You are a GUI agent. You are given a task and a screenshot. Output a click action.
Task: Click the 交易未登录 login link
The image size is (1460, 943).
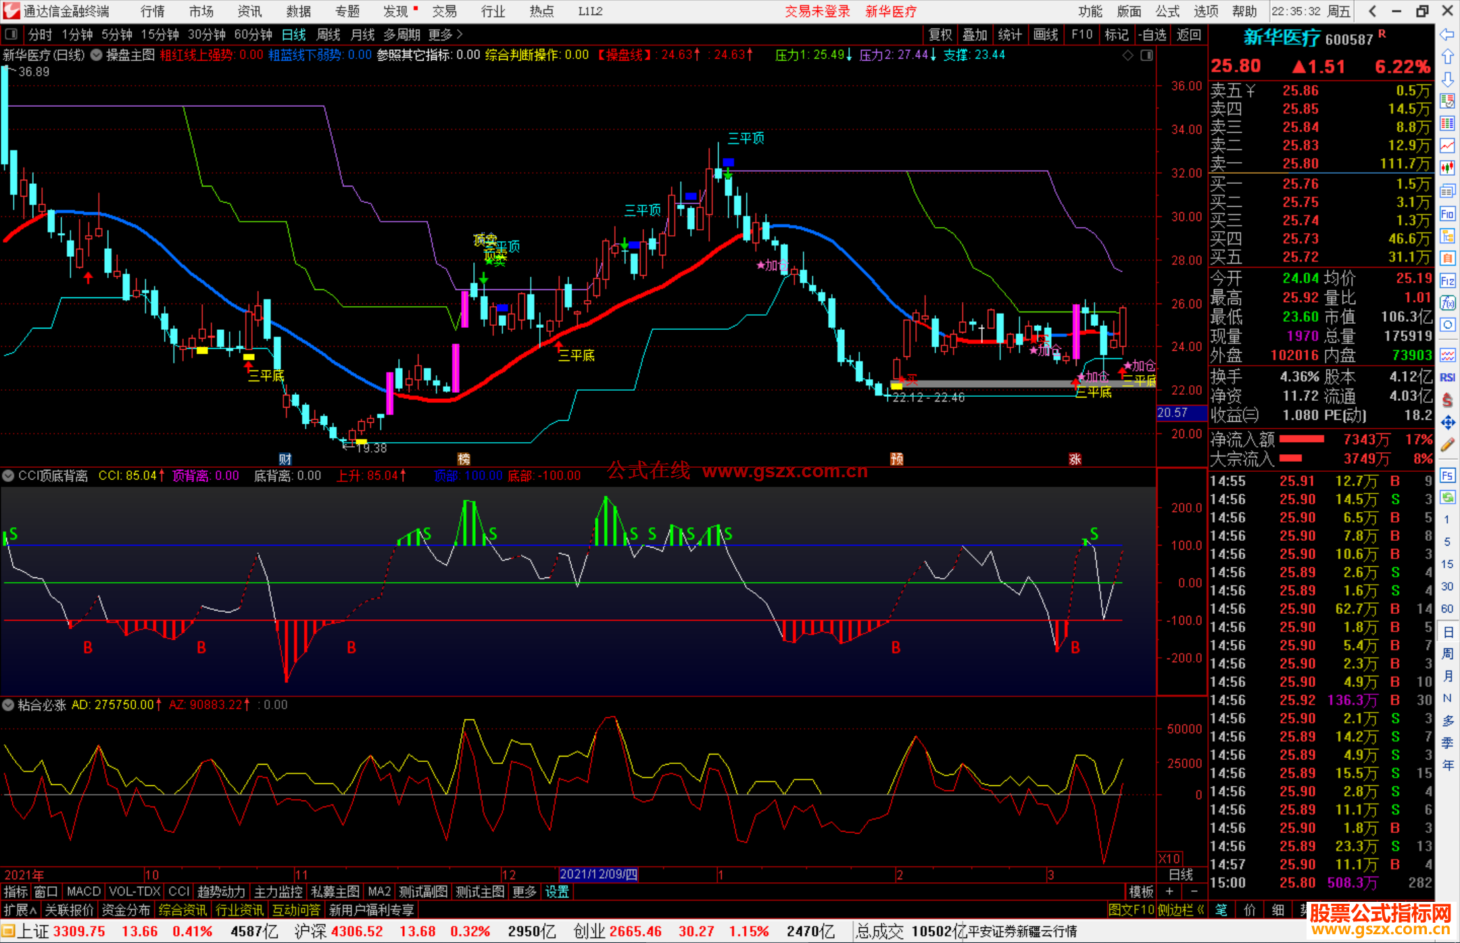click(818, 11)
